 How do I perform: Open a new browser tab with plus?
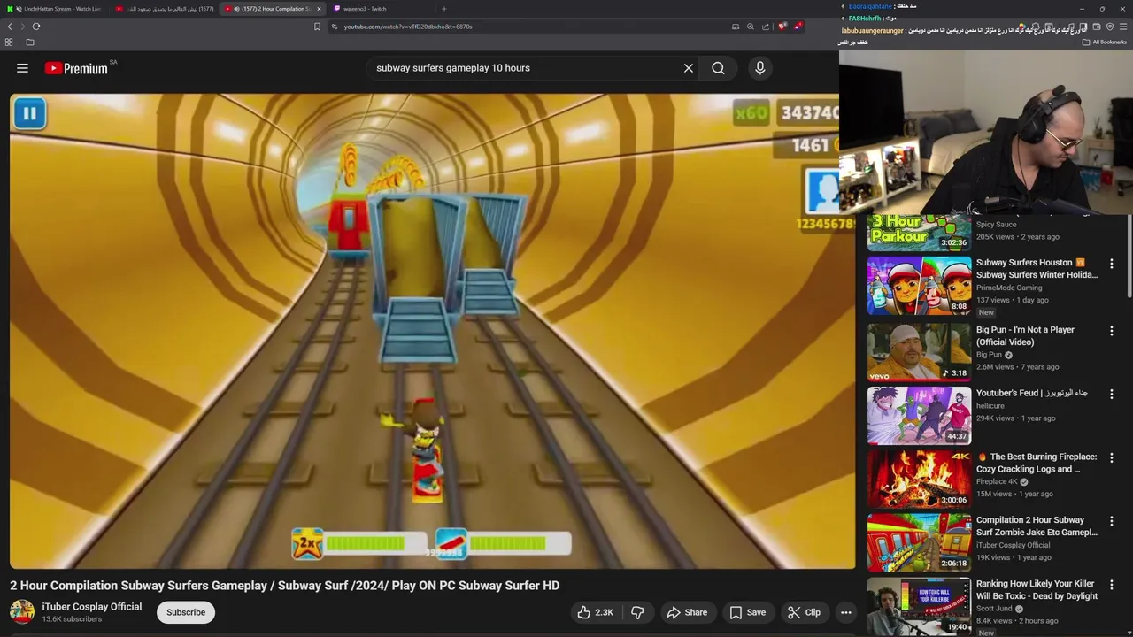pyautogui.click(x=444, y=9)
